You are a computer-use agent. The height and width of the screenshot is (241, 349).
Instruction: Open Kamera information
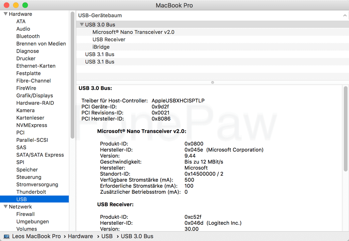pyautogui.click(x=25, y=110)
